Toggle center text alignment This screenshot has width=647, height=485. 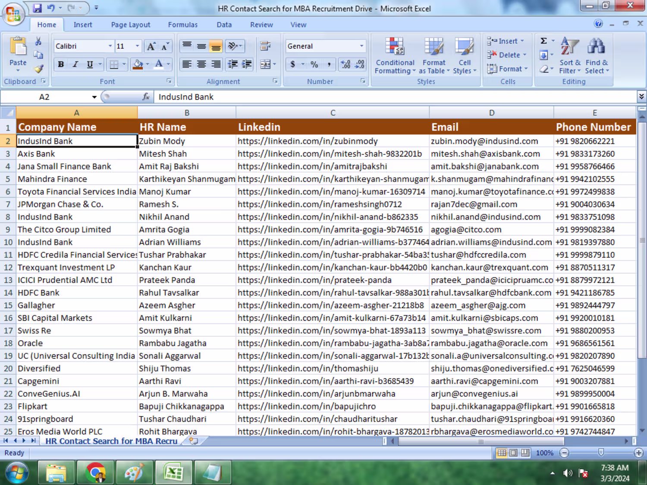click(201, 64)
